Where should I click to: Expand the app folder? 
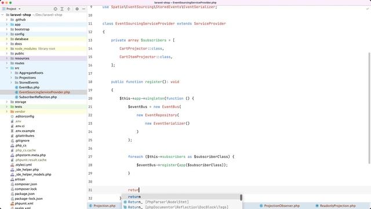click(x=7, y=24)
